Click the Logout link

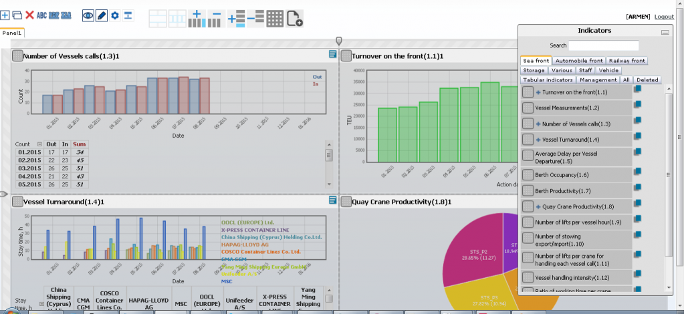(665, 17)
